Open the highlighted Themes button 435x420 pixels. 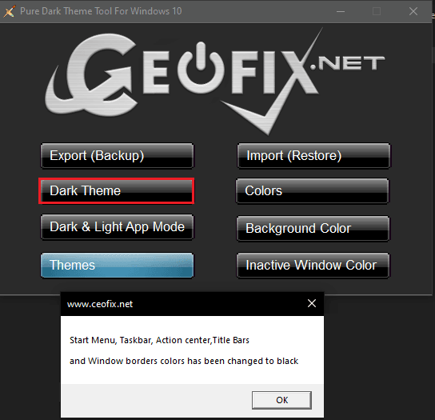(x=117, y=265)
